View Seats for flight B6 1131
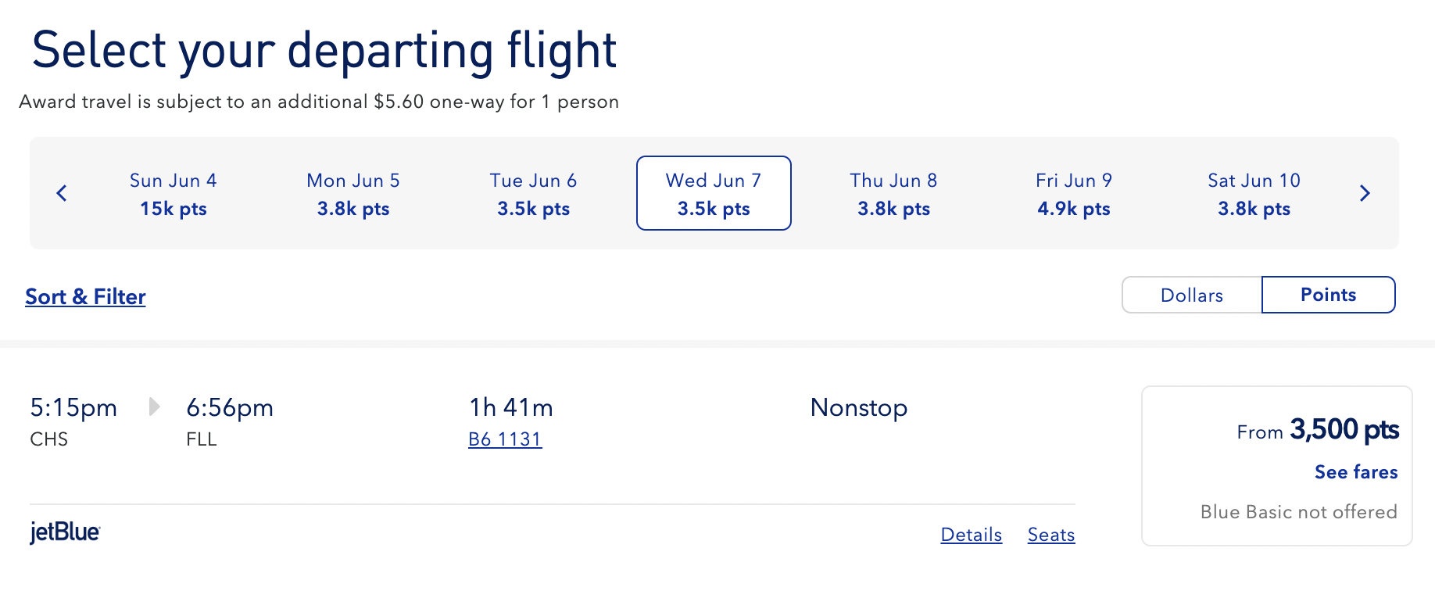 [x=1050, y=535]
